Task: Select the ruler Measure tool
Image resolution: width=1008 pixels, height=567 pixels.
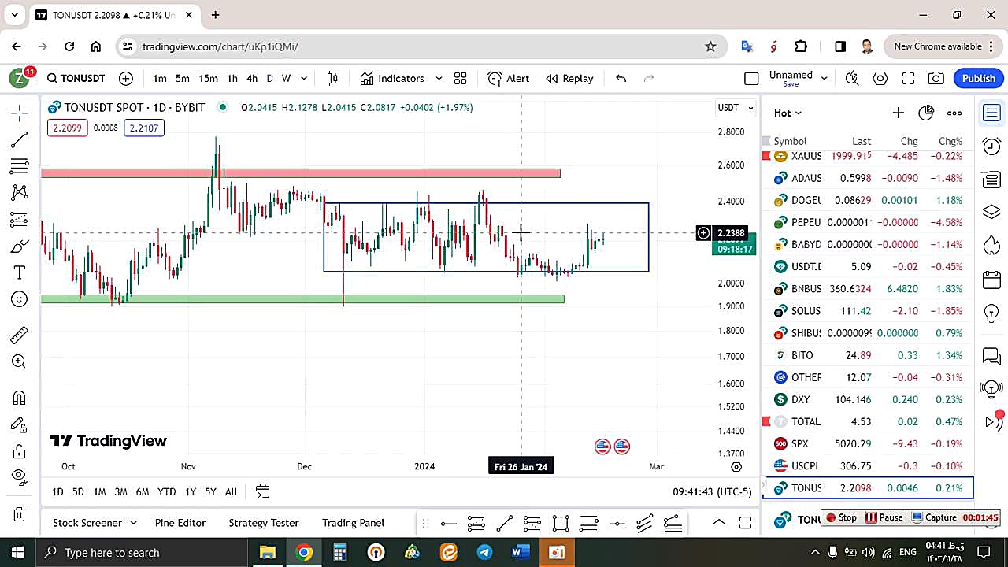Action: (20, 335)
